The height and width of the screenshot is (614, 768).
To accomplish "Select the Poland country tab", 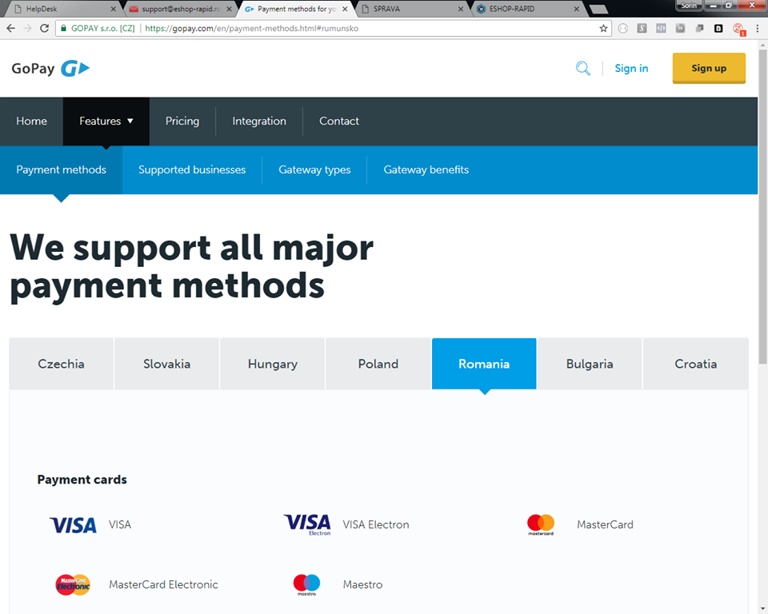I will point(378,364).
